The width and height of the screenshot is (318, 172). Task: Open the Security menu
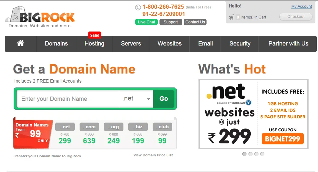[x=240, y=44]
